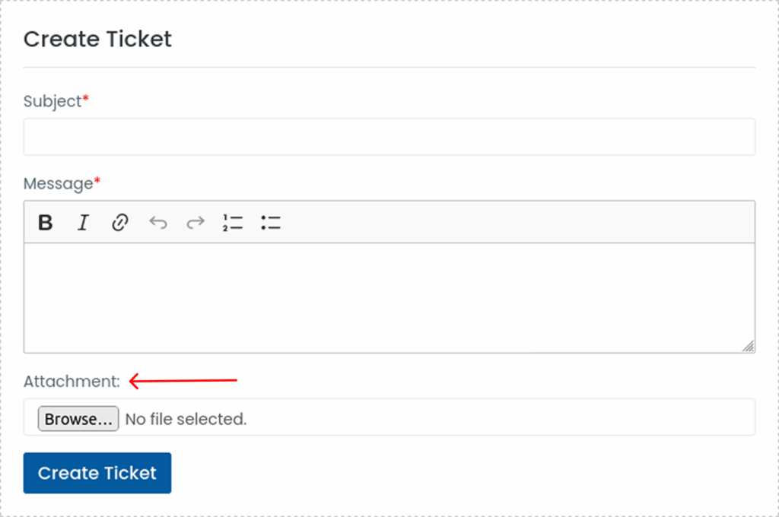
Task: Submit the form with Create Ticket button
Action: [97, 473]
